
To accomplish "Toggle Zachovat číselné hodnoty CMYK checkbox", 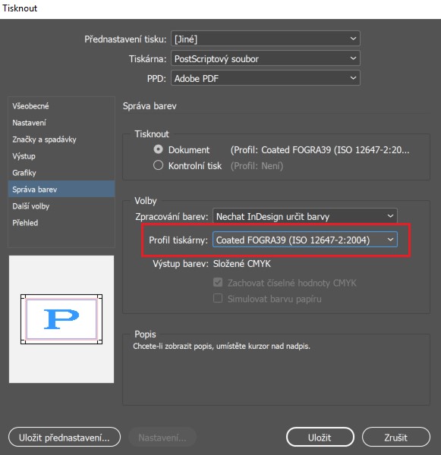I will [x=218, y=282].
